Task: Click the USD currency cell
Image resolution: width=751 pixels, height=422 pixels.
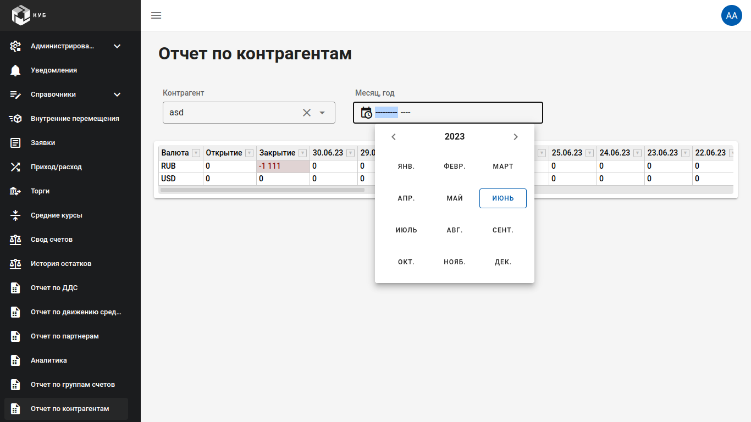Action: point(181,179)
